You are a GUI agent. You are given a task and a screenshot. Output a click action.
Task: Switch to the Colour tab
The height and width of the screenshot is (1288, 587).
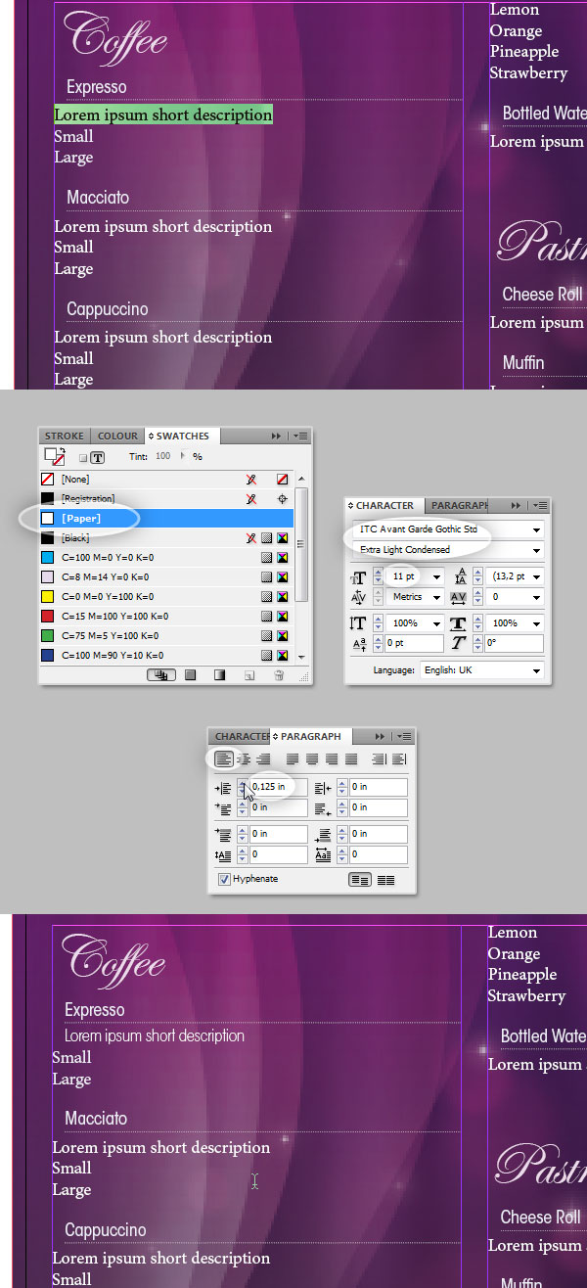click(117, 437)
